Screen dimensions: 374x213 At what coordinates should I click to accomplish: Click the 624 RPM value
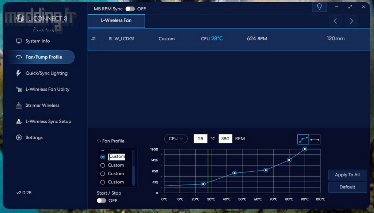pos(257,39)
